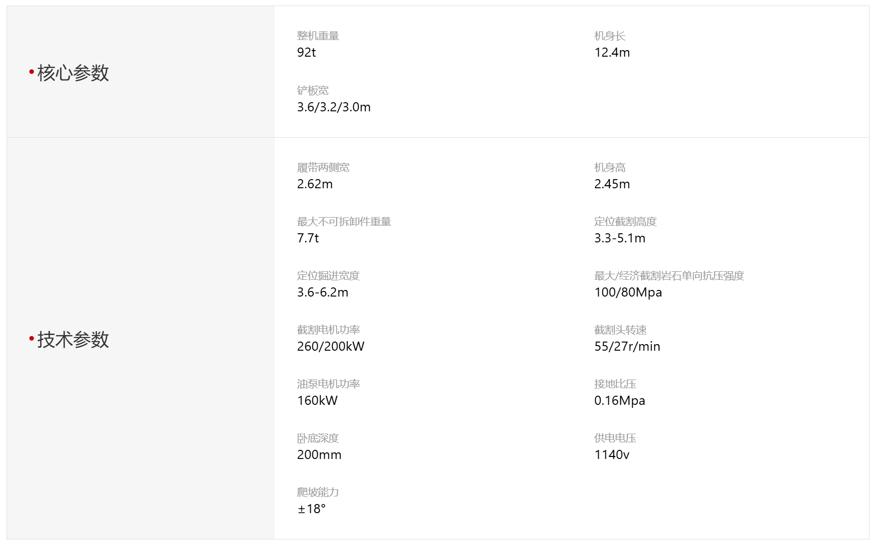Click the red bullet before 核心参数
The height and width of the screenshot is (544, 873).
click(31, 72)
